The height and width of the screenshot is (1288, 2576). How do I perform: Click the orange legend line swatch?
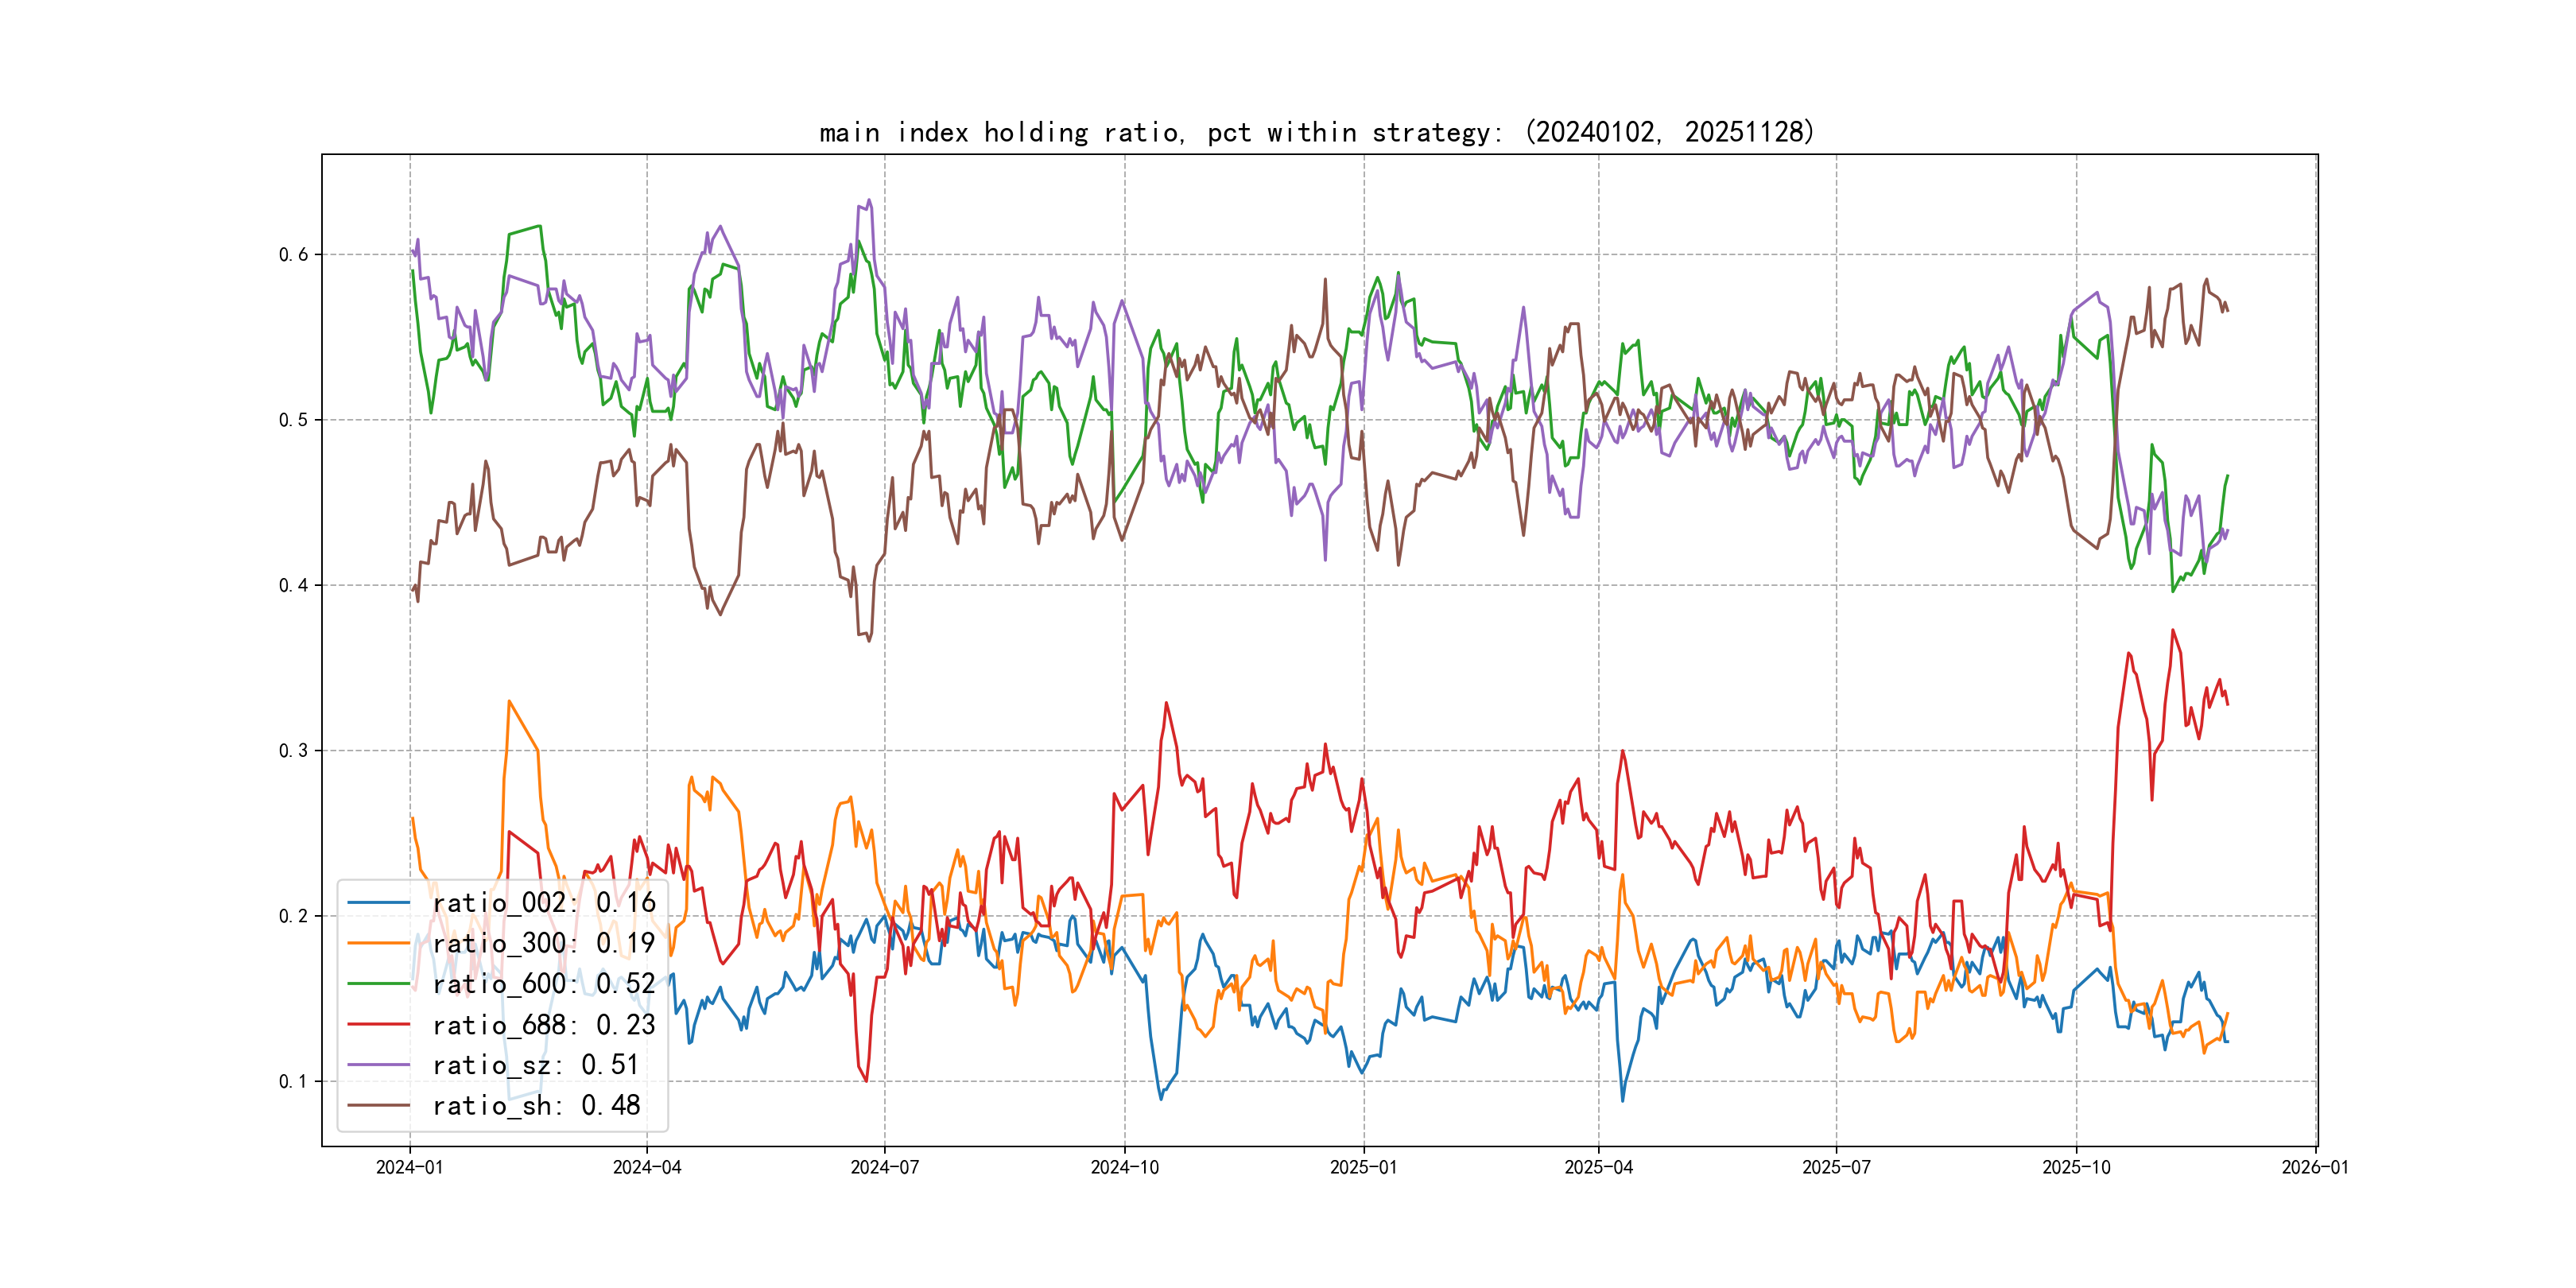click(x=378, y=943)
